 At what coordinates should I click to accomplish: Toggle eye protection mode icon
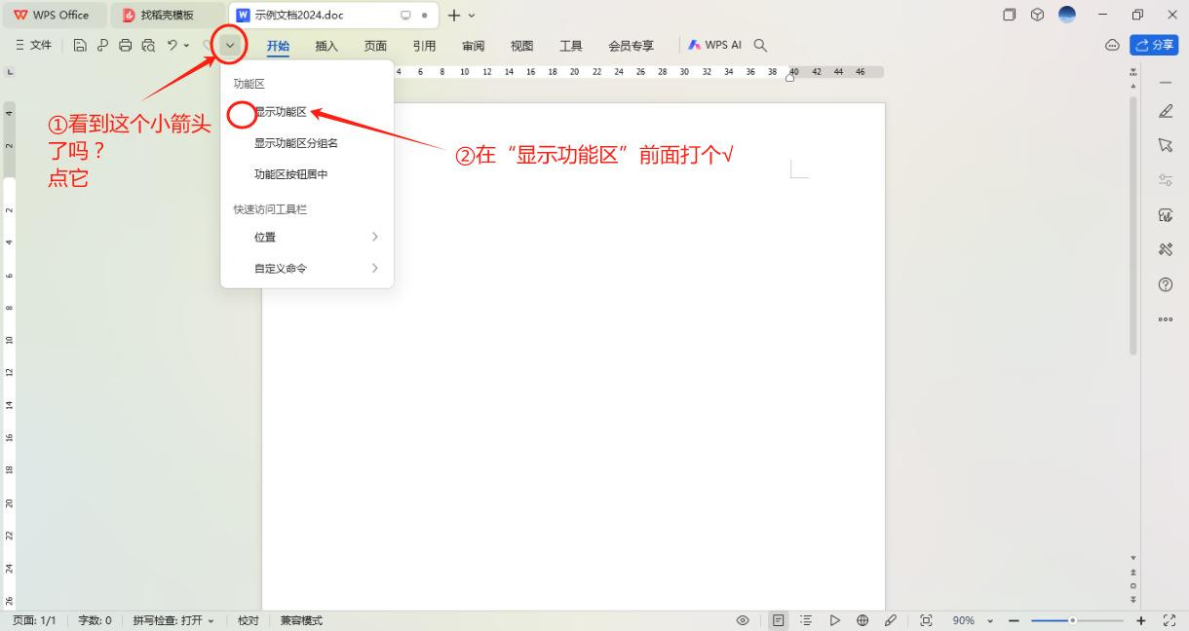click(x=743, y=620)
